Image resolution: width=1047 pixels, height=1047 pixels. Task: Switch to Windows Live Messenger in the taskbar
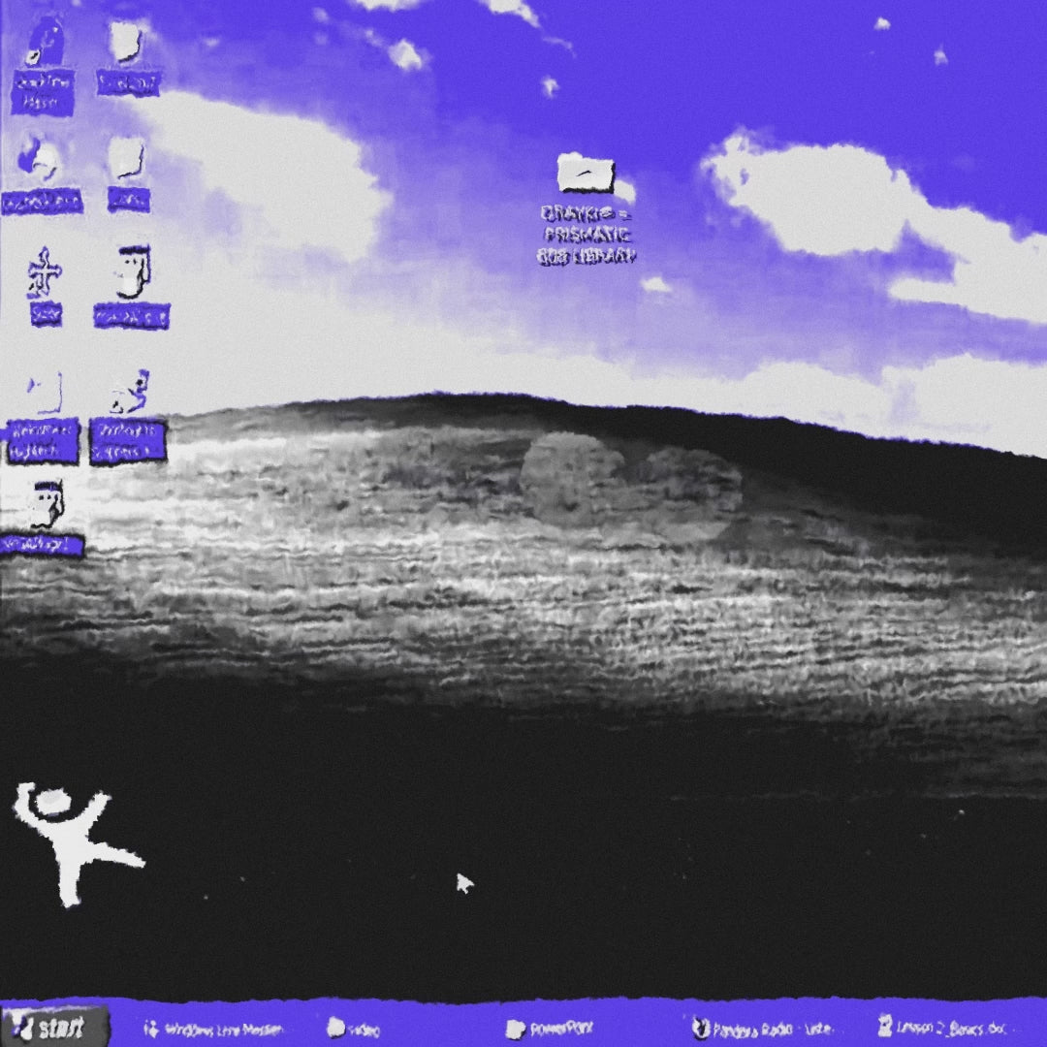(x=215, y=1029)
